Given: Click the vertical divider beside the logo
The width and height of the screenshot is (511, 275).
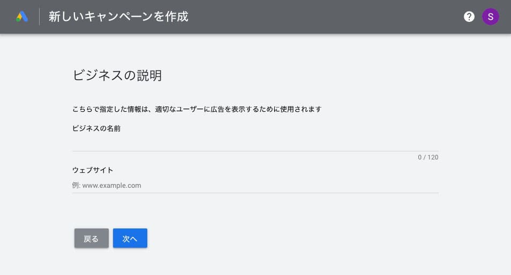Looking at the screenshot, I should [x=39, y=17].
